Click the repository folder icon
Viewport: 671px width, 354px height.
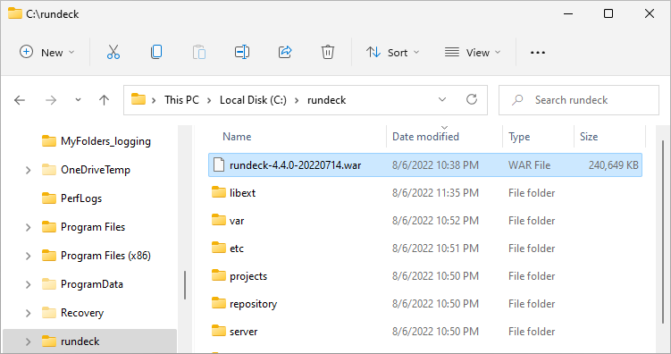tap(219, 303)
